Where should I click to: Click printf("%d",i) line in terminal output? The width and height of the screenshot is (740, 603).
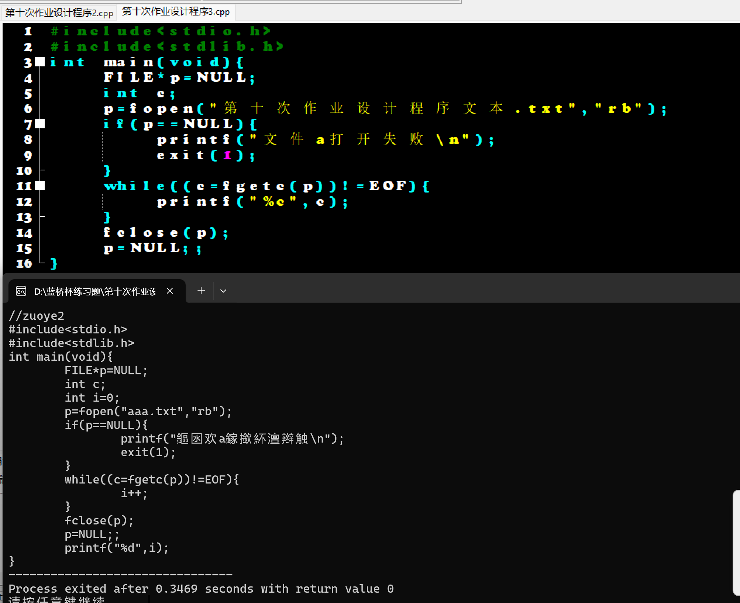[116, 548]
